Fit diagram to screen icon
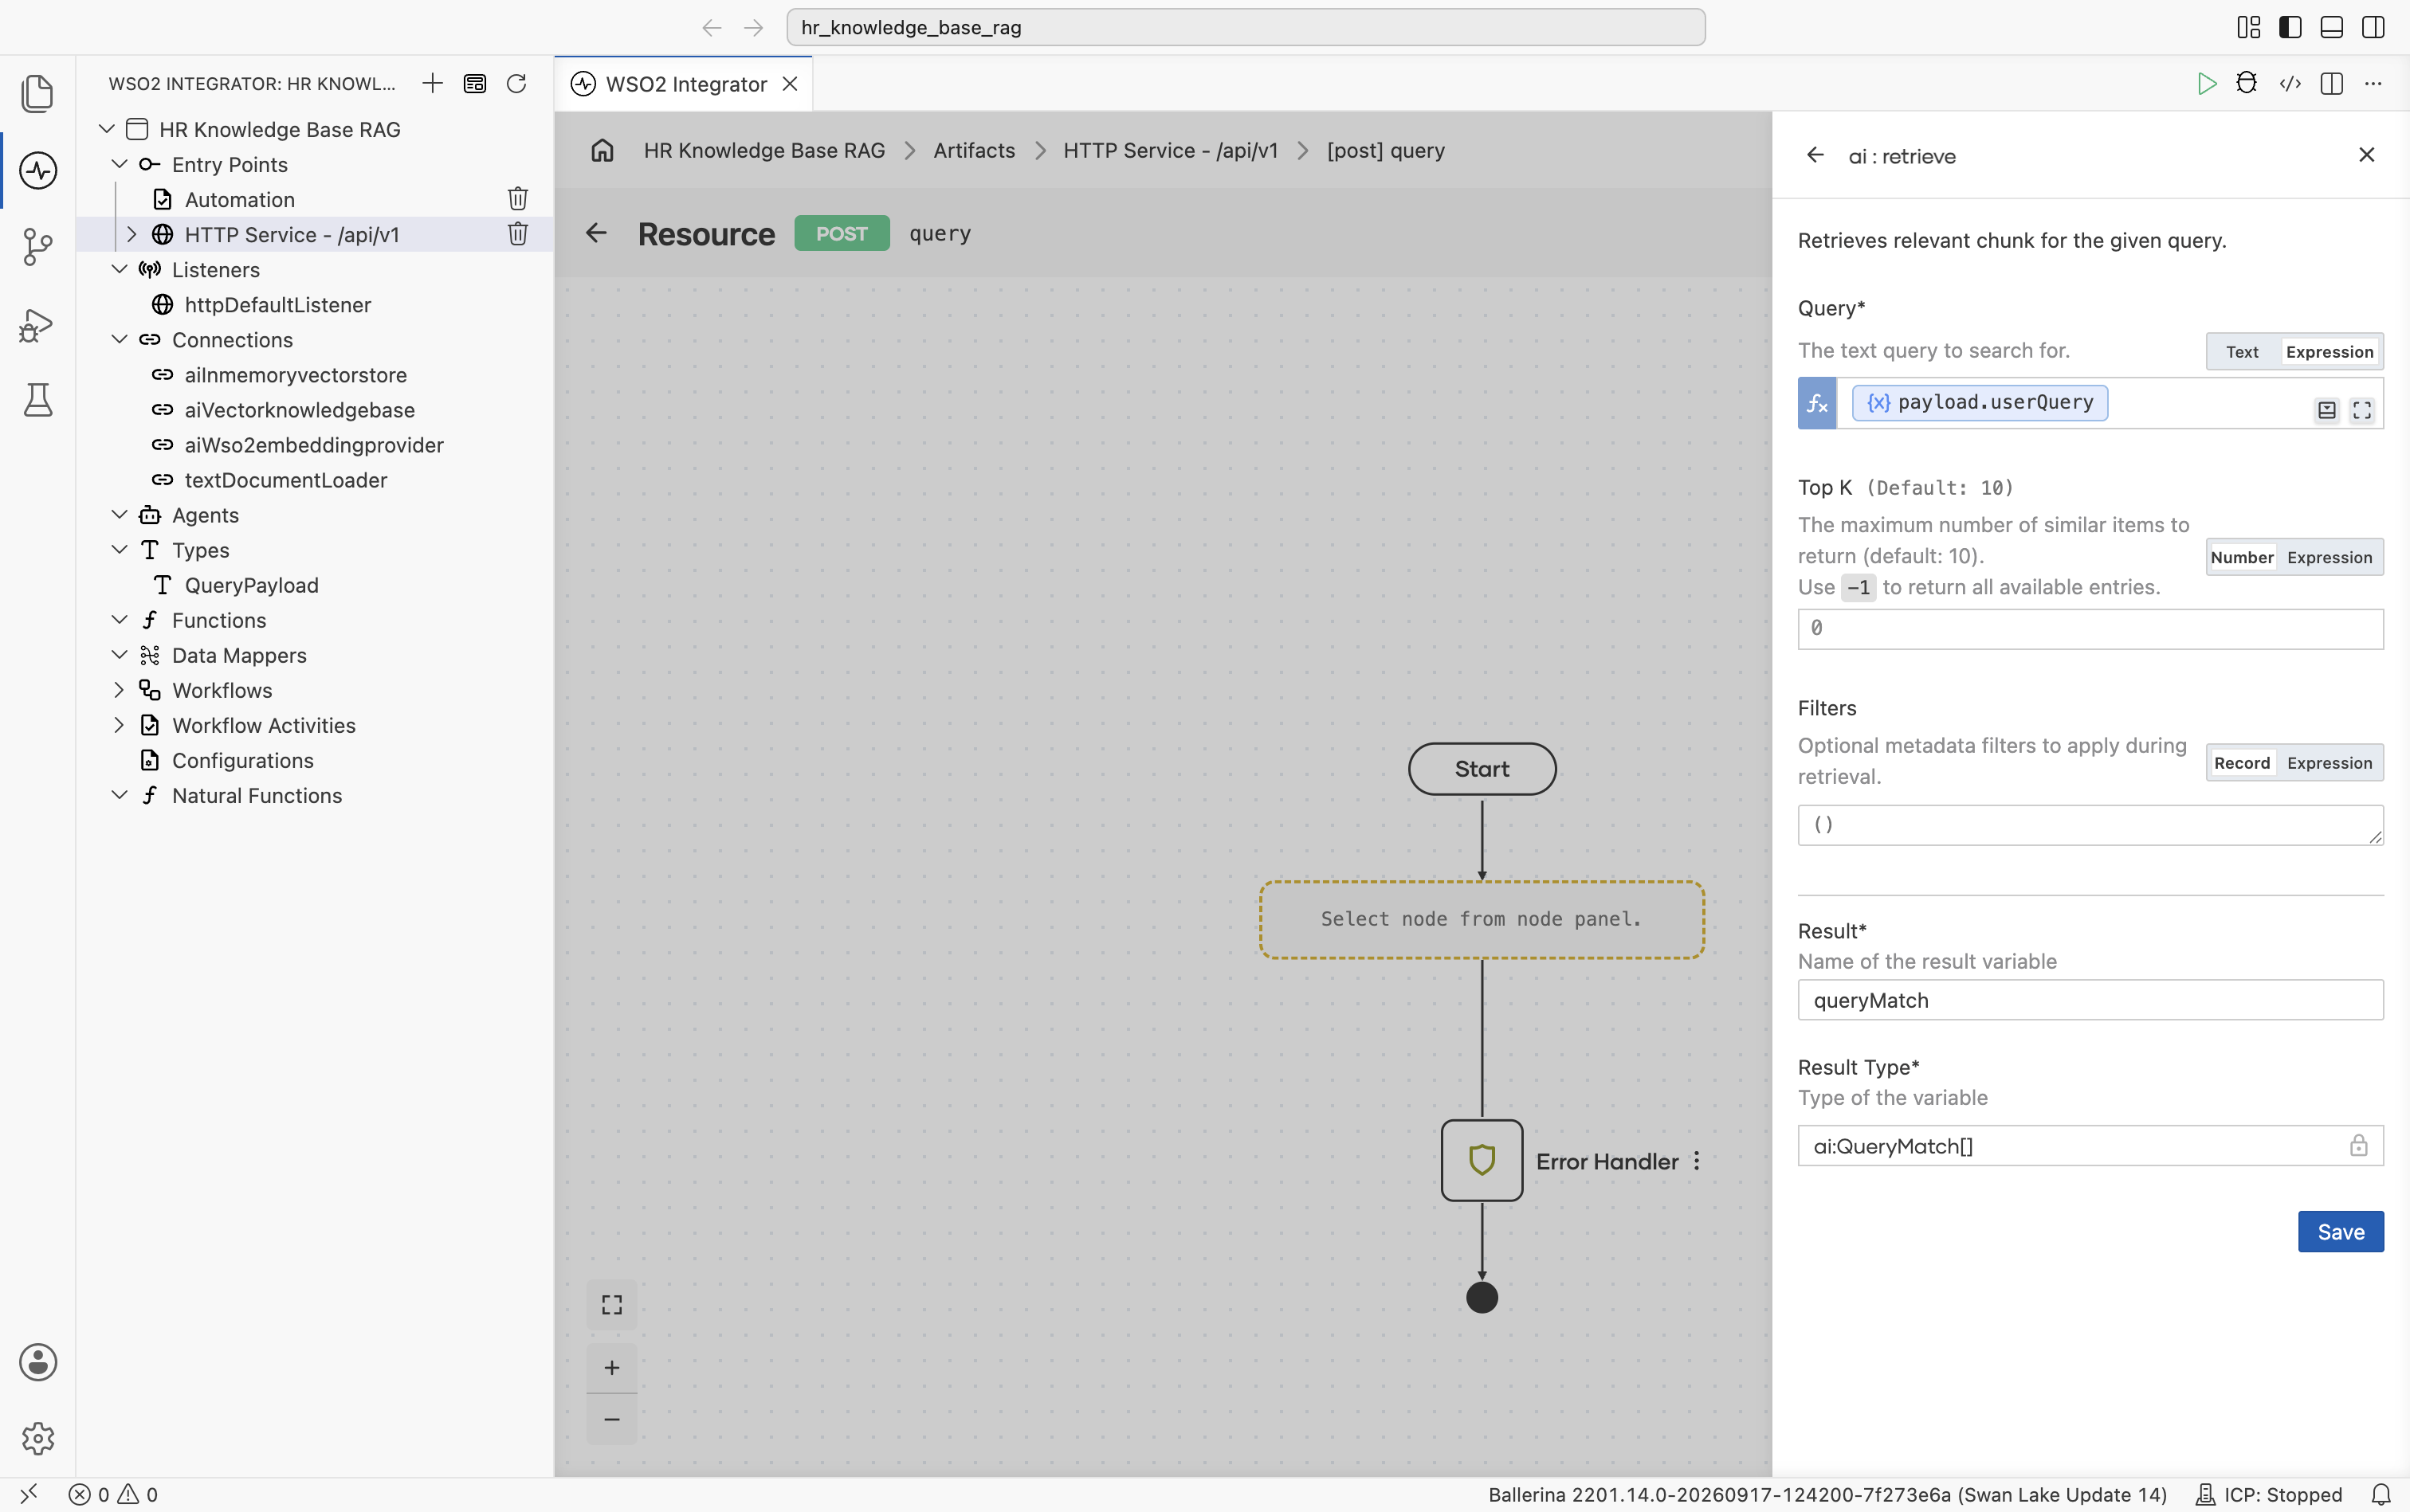Screen dimensions: 2410x1512 [612, 1304]
